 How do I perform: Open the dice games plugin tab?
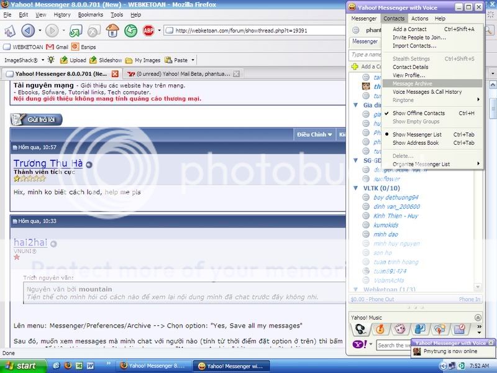click(400, 329)
